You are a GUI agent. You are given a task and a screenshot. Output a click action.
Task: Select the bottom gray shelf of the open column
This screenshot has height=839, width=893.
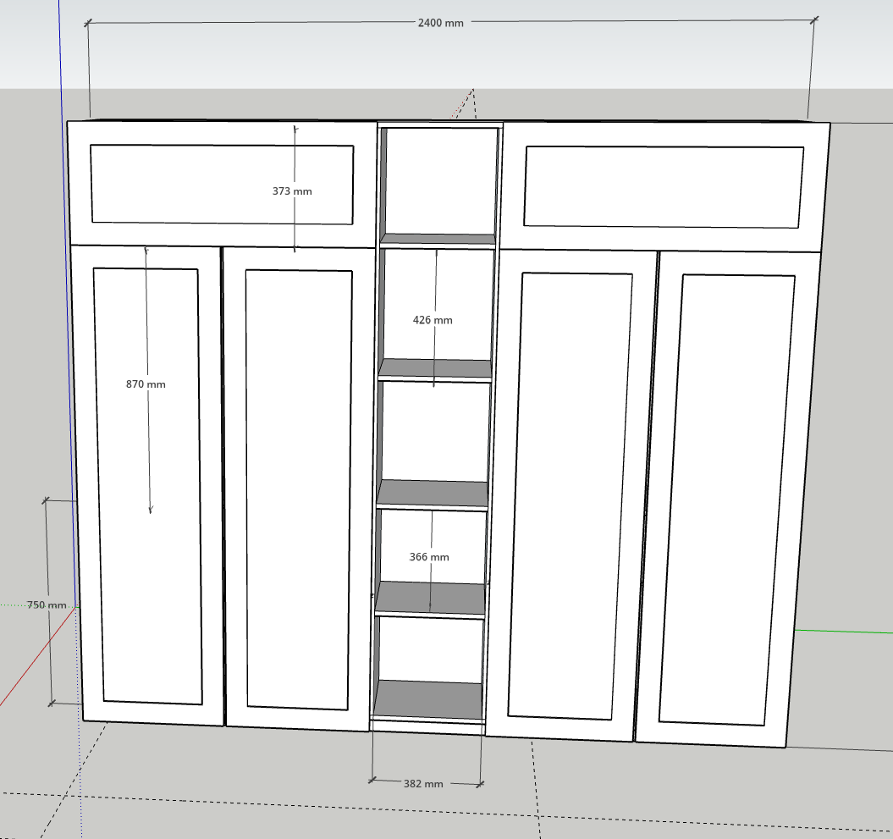(428, 700)
